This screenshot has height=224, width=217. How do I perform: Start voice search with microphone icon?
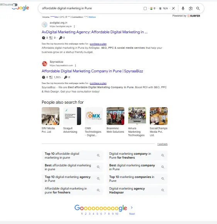(x=183, y=9)
